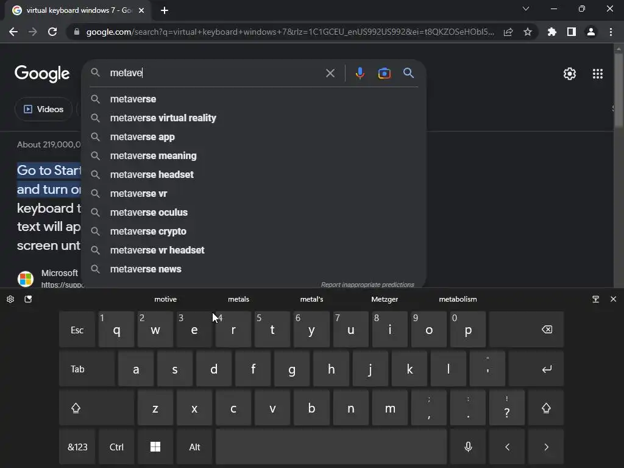The image size is (624, 468).
Task: Click the blue search magnifier button
Action: pos(408,73)
